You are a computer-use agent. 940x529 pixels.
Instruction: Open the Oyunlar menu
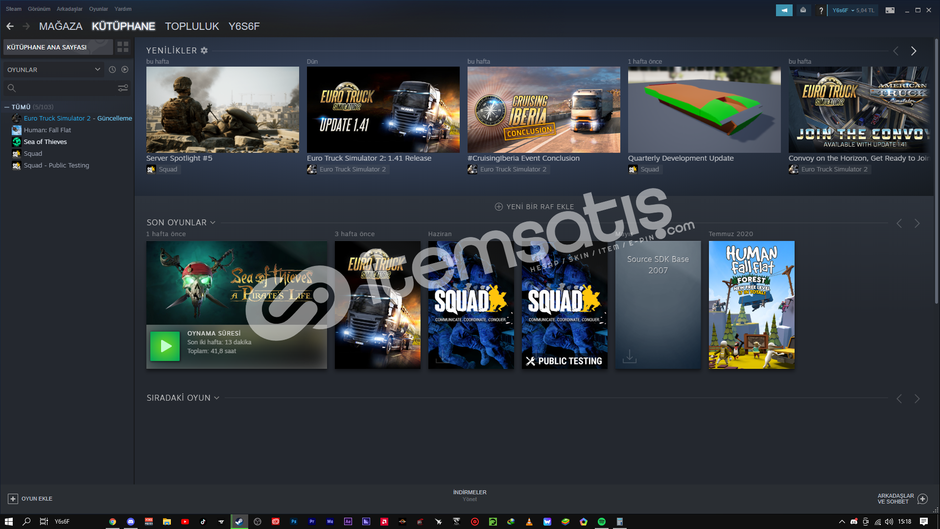coord(98,9)
